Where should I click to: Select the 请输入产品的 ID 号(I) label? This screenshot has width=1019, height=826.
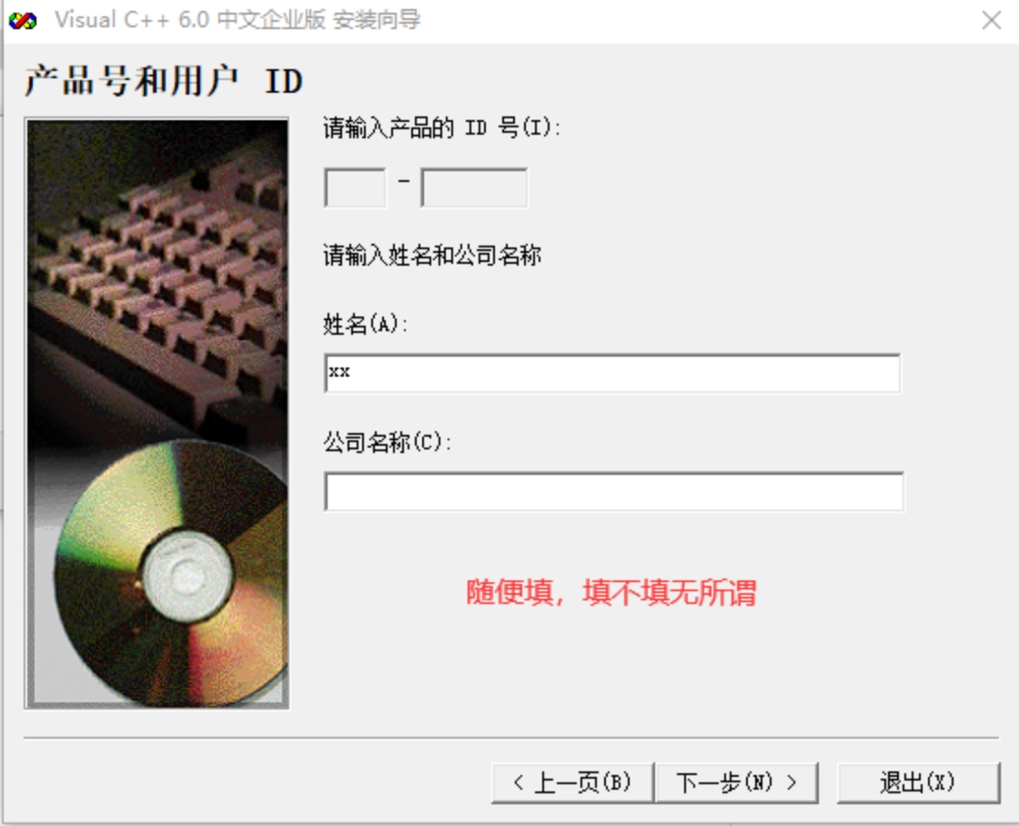point(441,127)
